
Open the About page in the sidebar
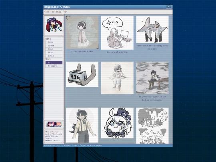click(54, 46)
